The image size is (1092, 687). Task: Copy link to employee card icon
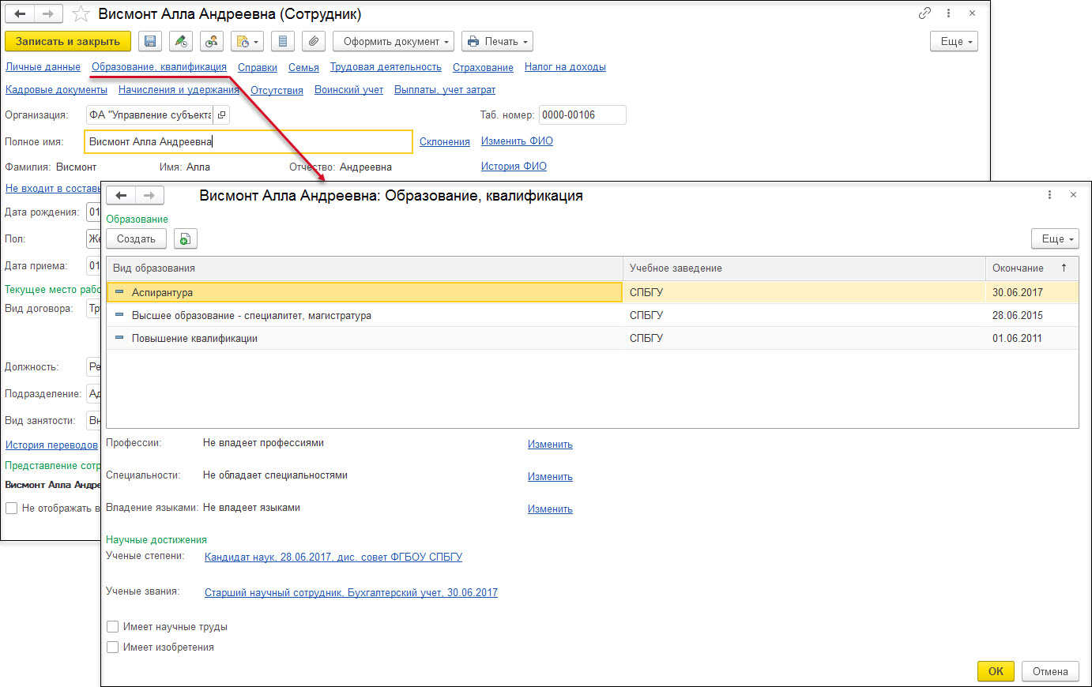tap(924, 13)
